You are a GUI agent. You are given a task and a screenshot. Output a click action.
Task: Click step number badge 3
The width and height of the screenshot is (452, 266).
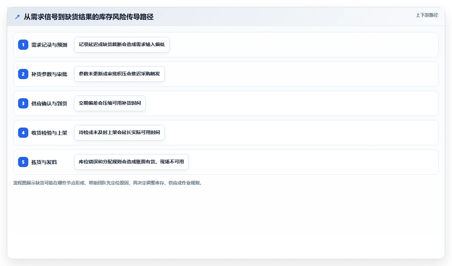[x=23, y=103]
